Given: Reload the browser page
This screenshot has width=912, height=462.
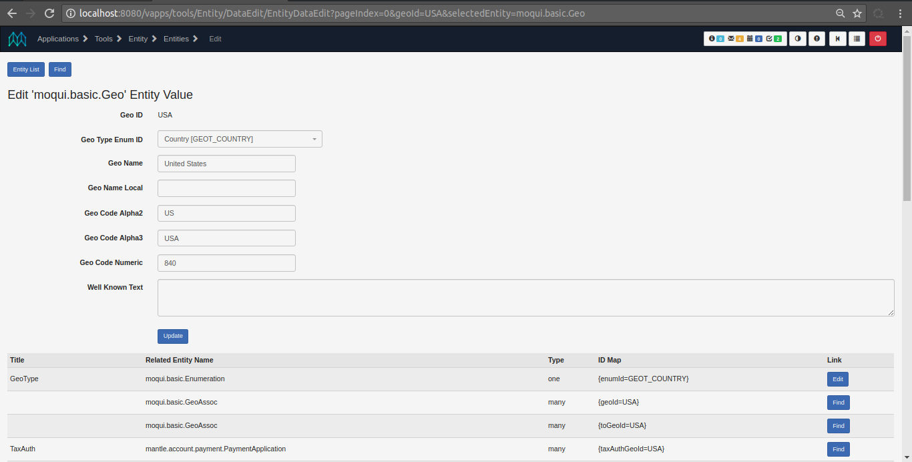Looking at the screenshot, I should tap(49, 13).
